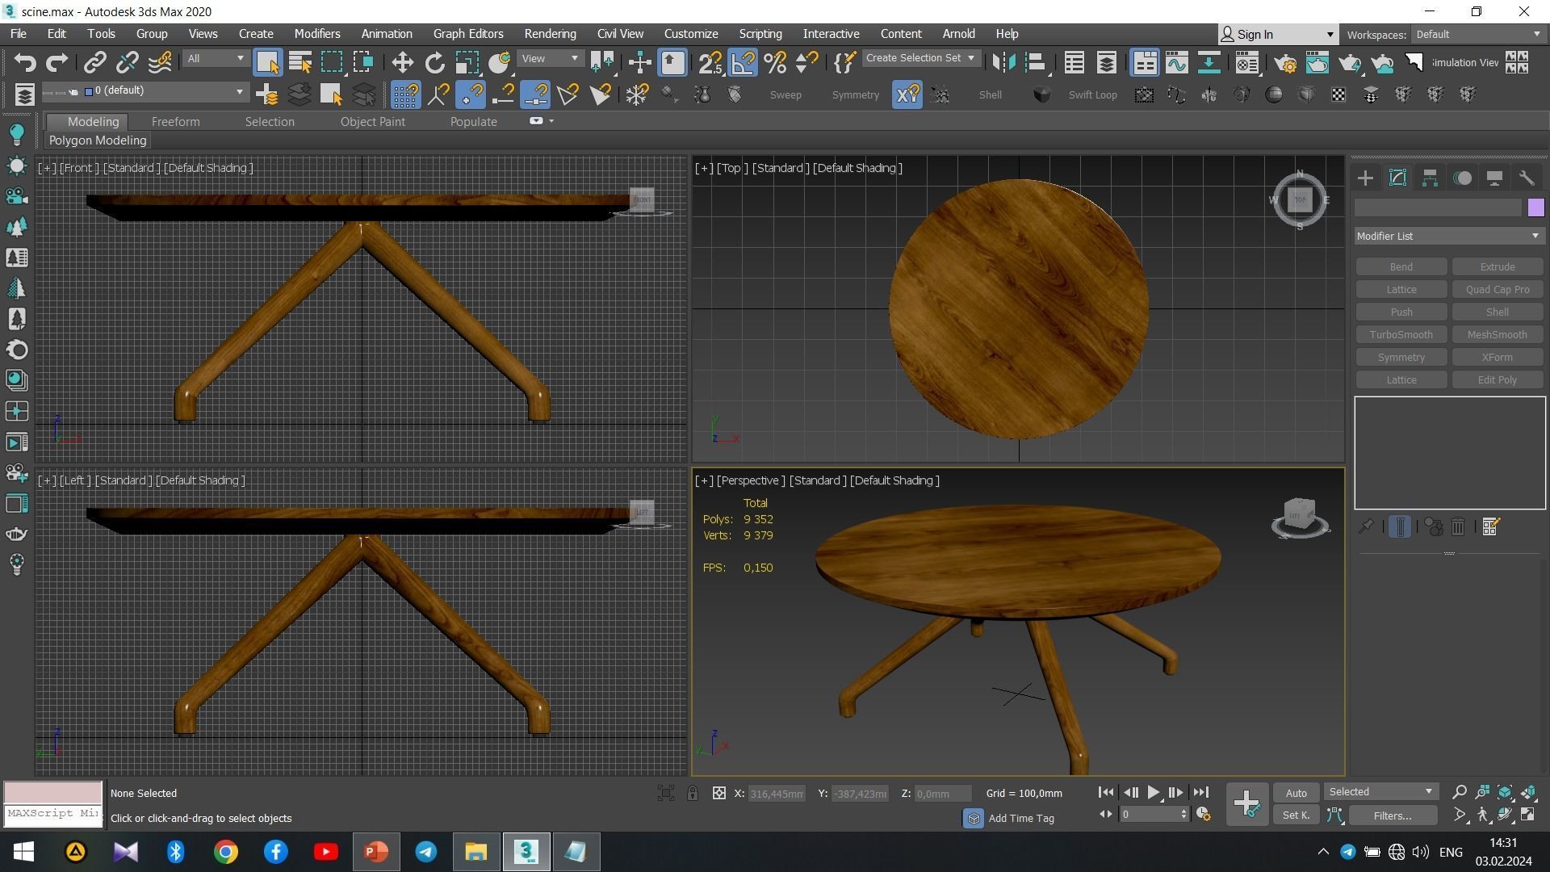Image resolution: width=1550 pixels, height=872 pixels.
Task: Activate the Select and Scale tool
Action: (x=467, y=62)
